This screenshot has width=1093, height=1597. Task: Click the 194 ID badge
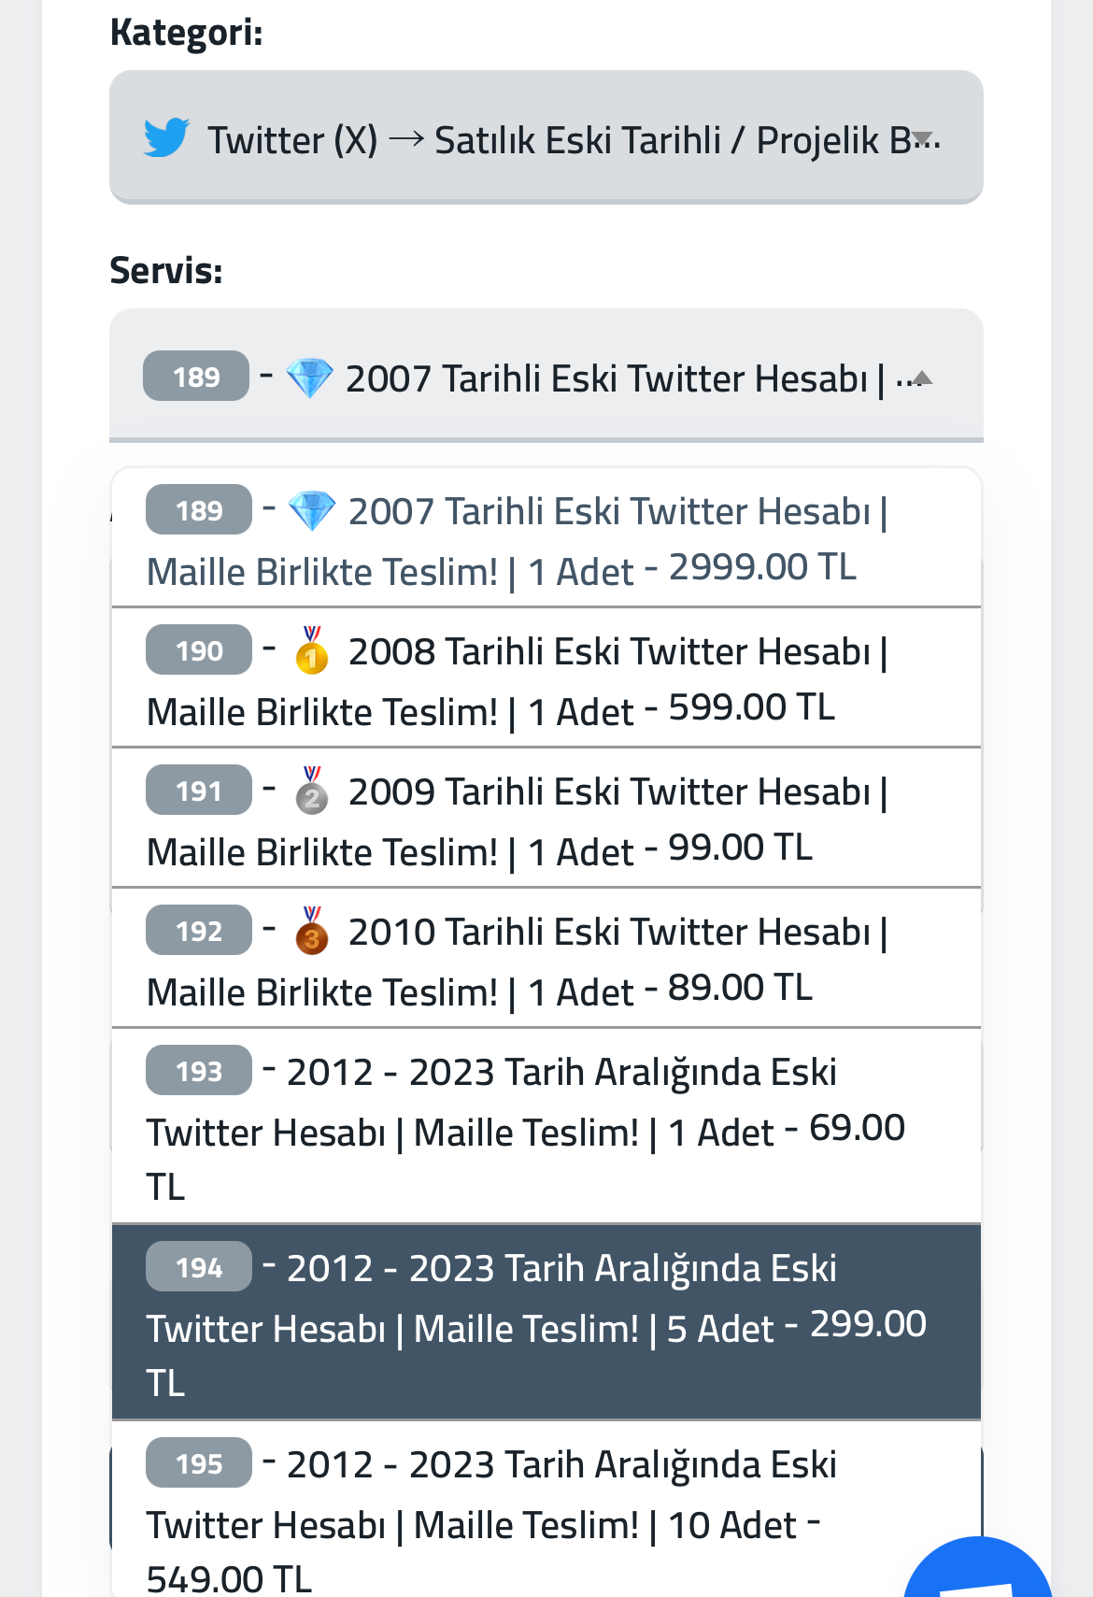[199, 1266]
